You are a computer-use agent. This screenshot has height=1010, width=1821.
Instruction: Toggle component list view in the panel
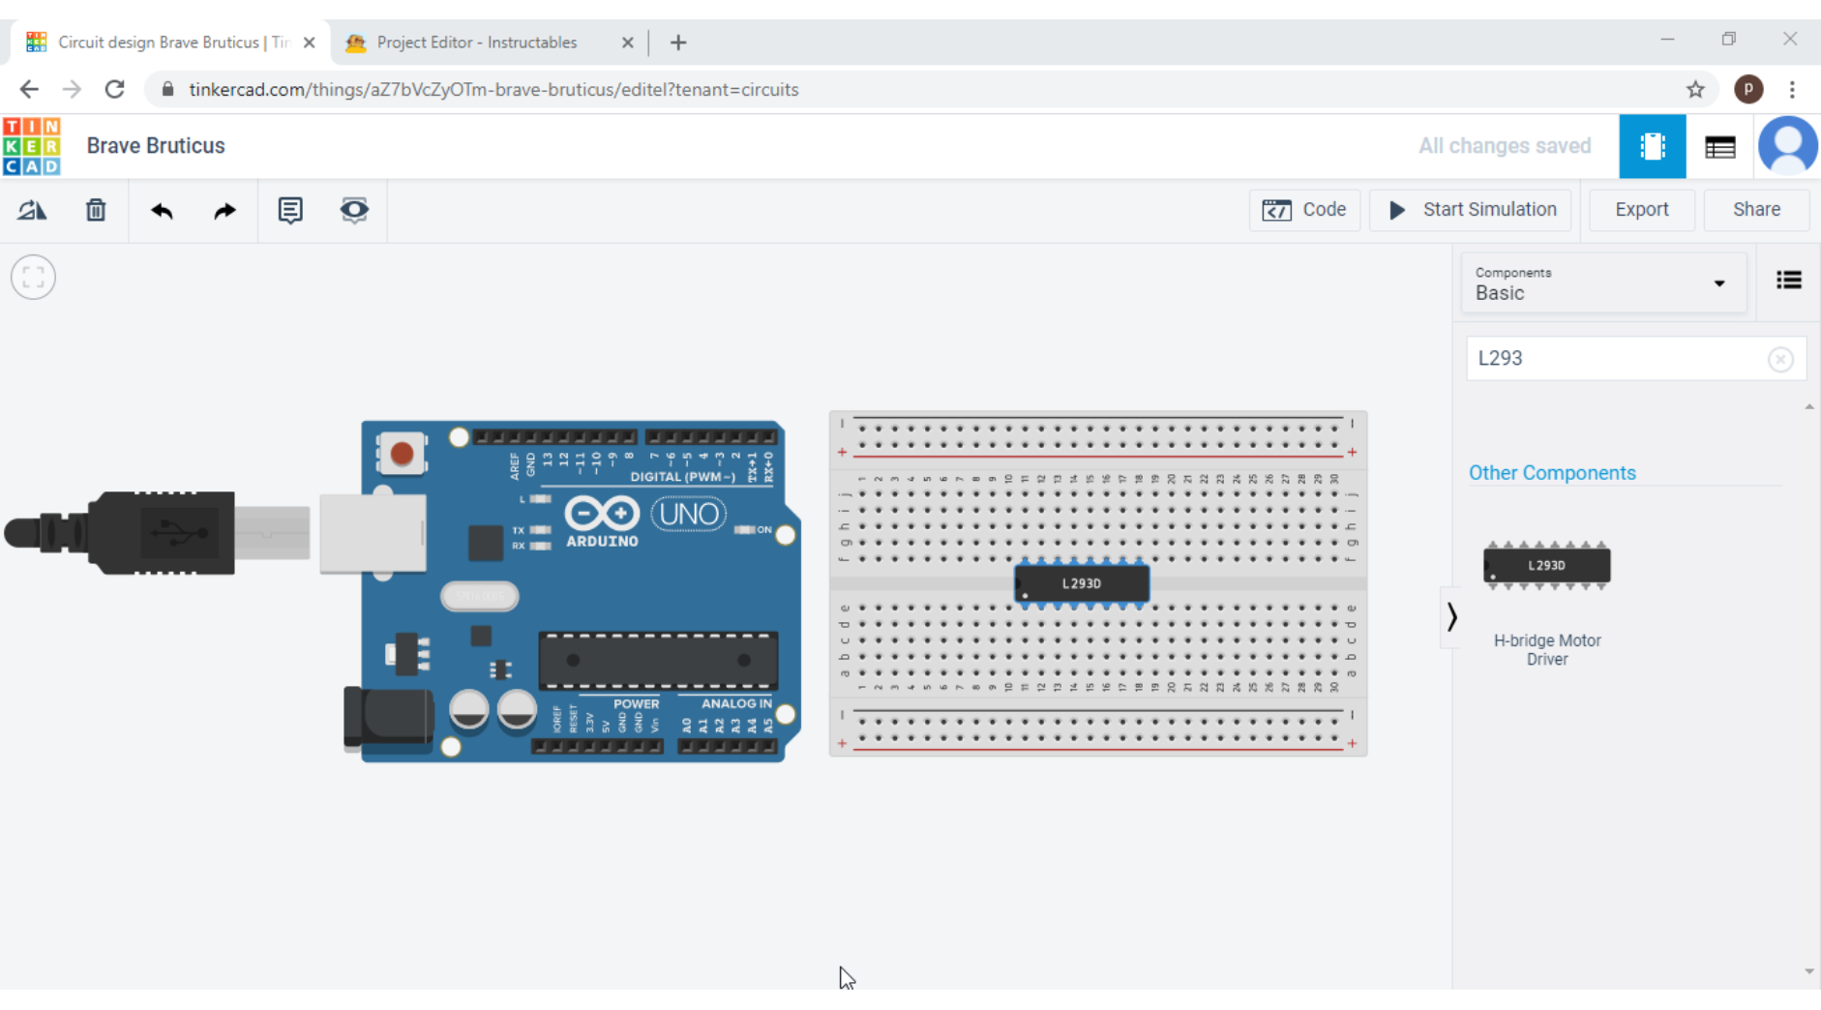point(1789,281)
